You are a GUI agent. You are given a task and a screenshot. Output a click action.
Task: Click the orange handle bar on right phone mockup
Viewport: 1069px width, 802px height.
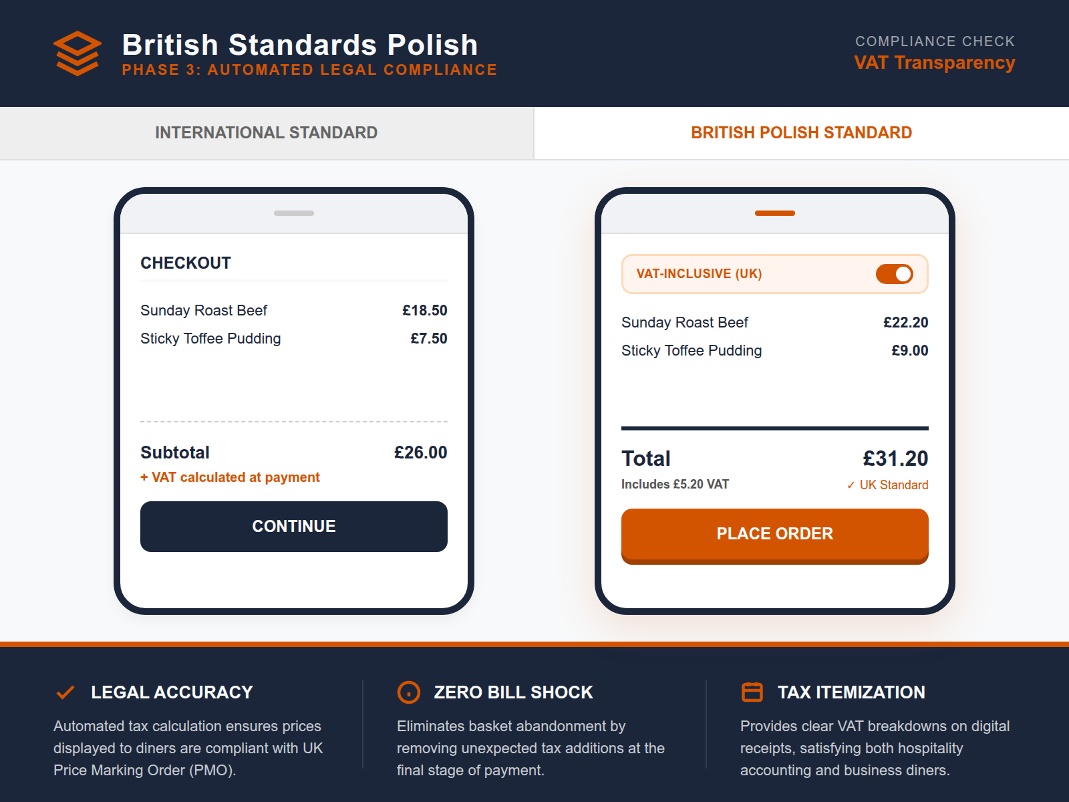tap(774, 213)
